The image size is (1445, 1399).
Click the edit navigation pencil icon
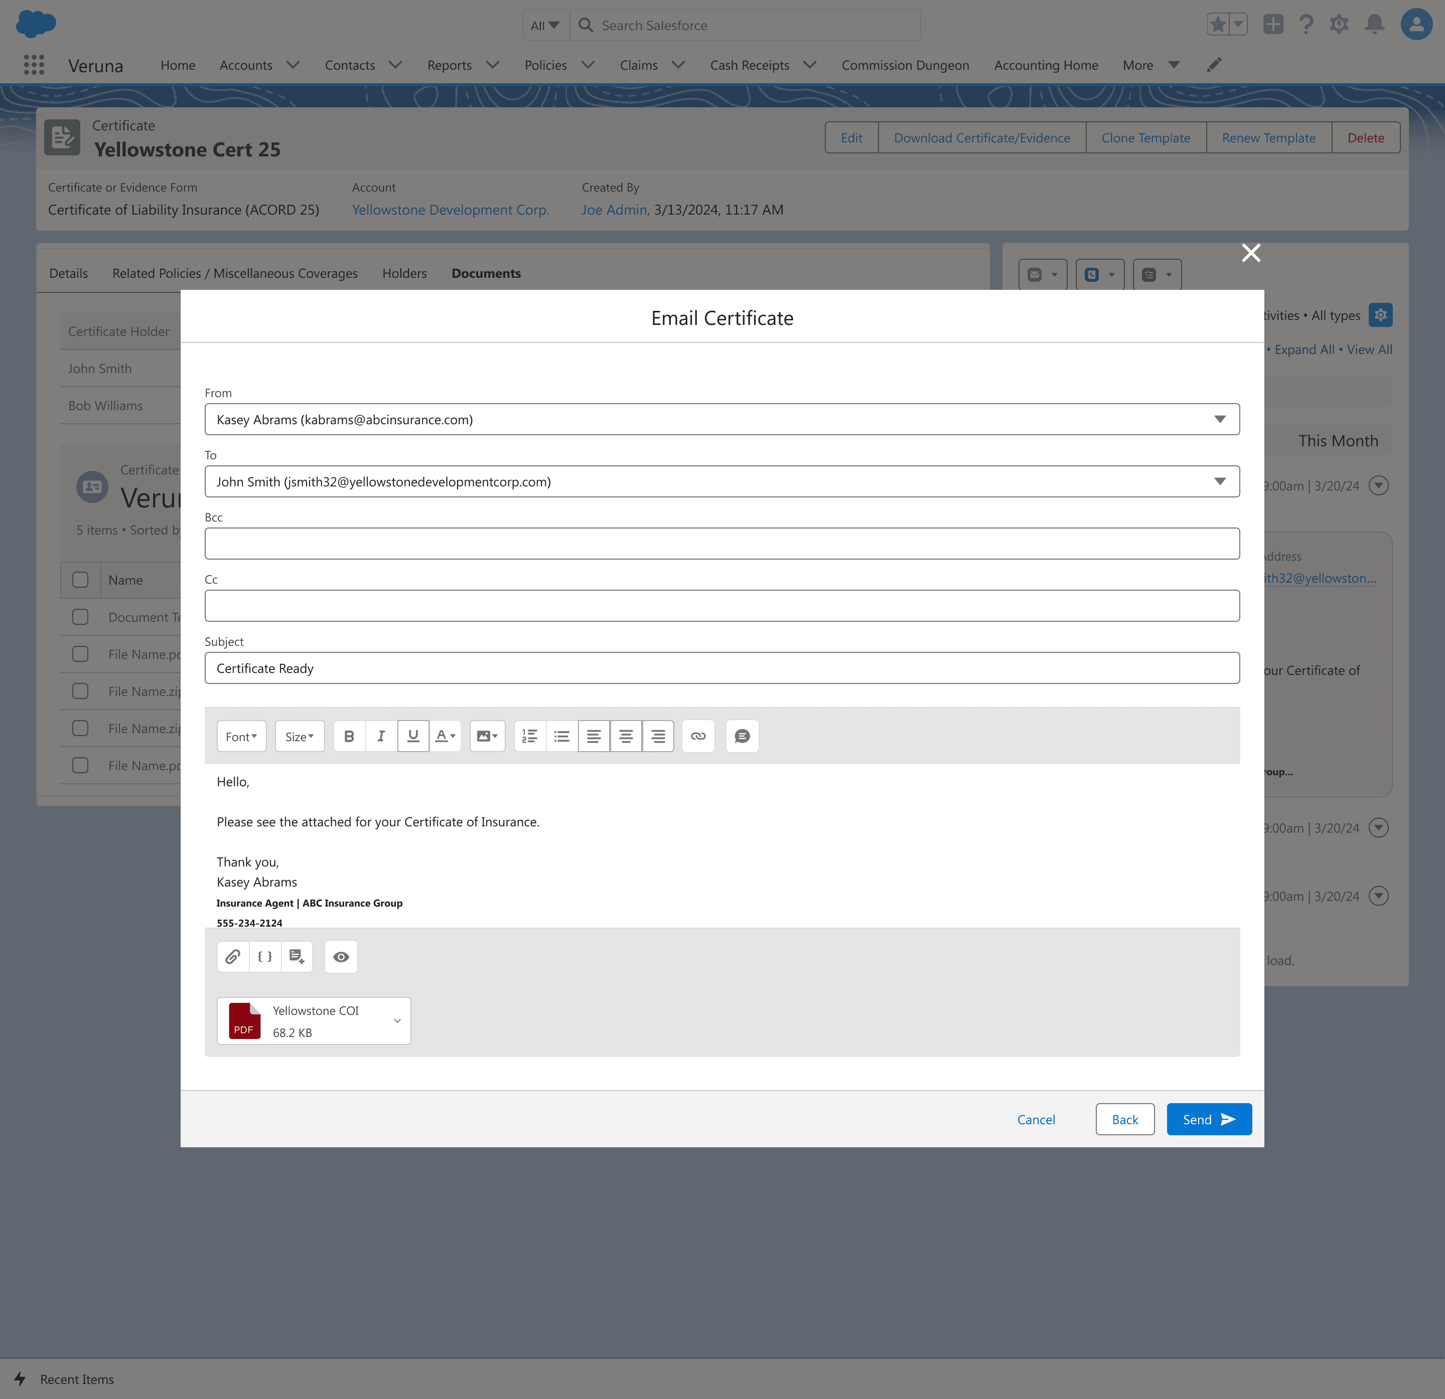pos(1214,65)
